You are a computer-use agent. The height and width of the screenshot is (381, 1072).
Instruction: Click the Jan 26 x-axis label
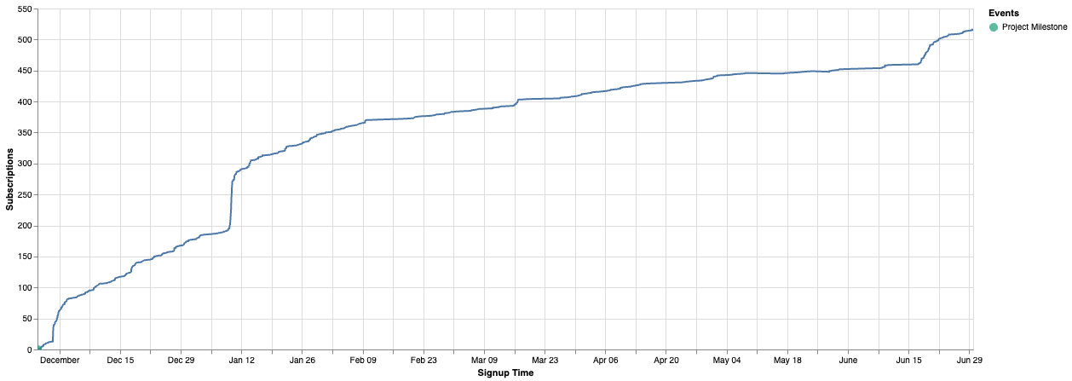coord(303,361)
